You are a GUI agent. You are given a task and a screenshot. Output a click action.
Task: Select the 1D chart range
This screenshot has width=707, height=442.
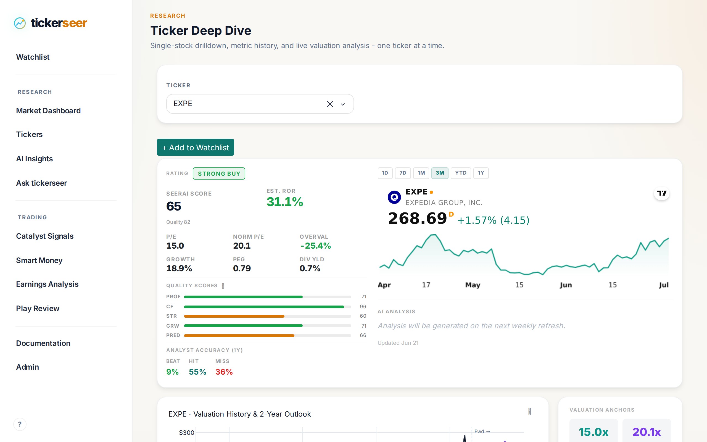(x=385, y=173)
